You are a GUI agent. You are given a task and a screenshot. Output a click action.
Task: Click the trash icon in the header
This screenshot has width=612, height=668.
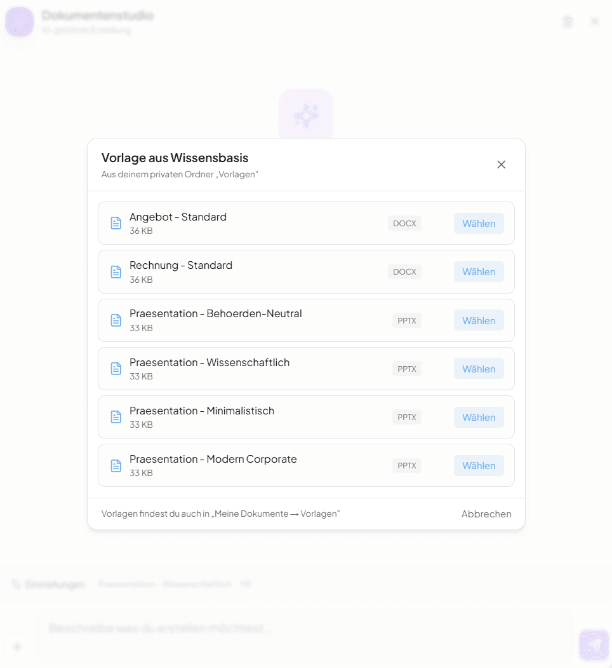567,21
